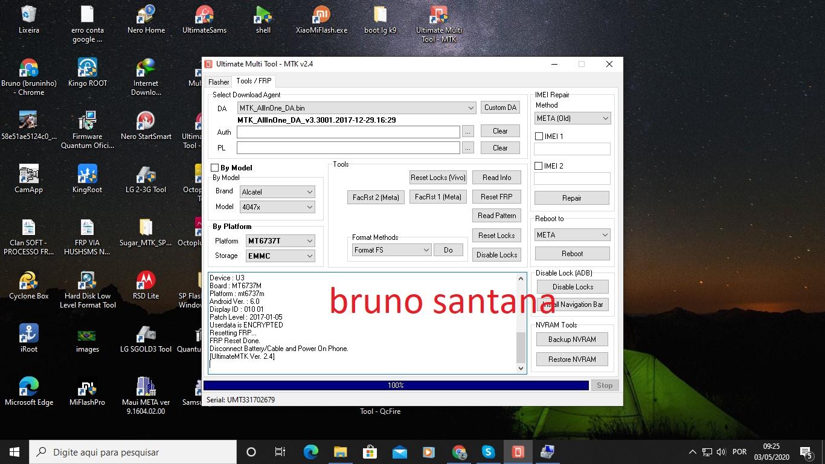Open Firmware Quantum Oficial desktop icon
The height and width of the screenshot is (464, 825).
pos(88,130)
